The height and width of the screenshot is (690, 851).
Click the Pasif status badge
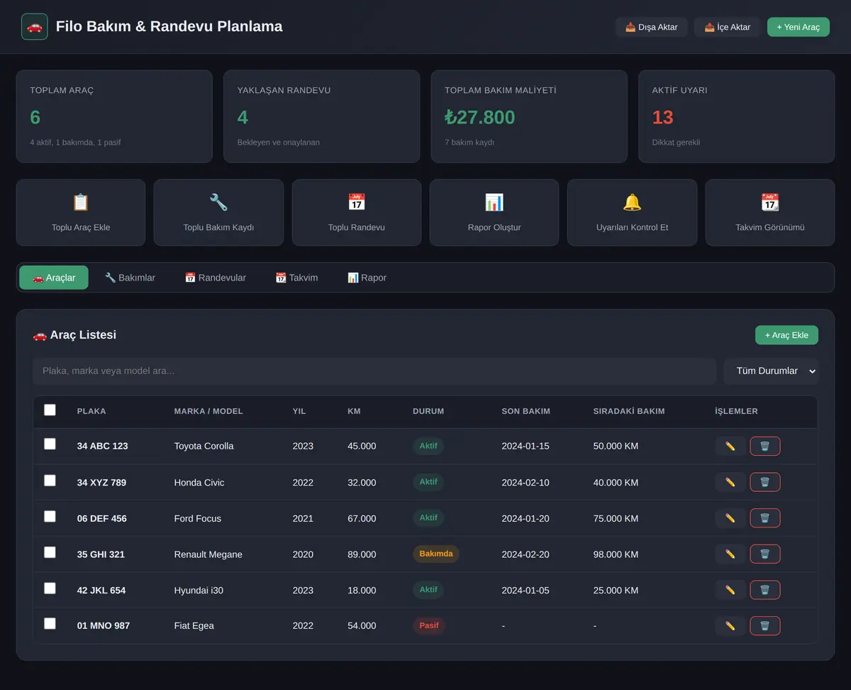click(429, 625)
